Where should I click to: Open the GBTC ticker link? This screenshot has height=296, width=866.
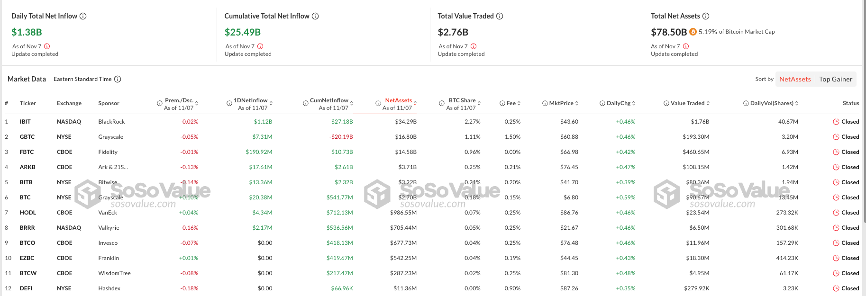pyautogui.click(x=27, y=137)
